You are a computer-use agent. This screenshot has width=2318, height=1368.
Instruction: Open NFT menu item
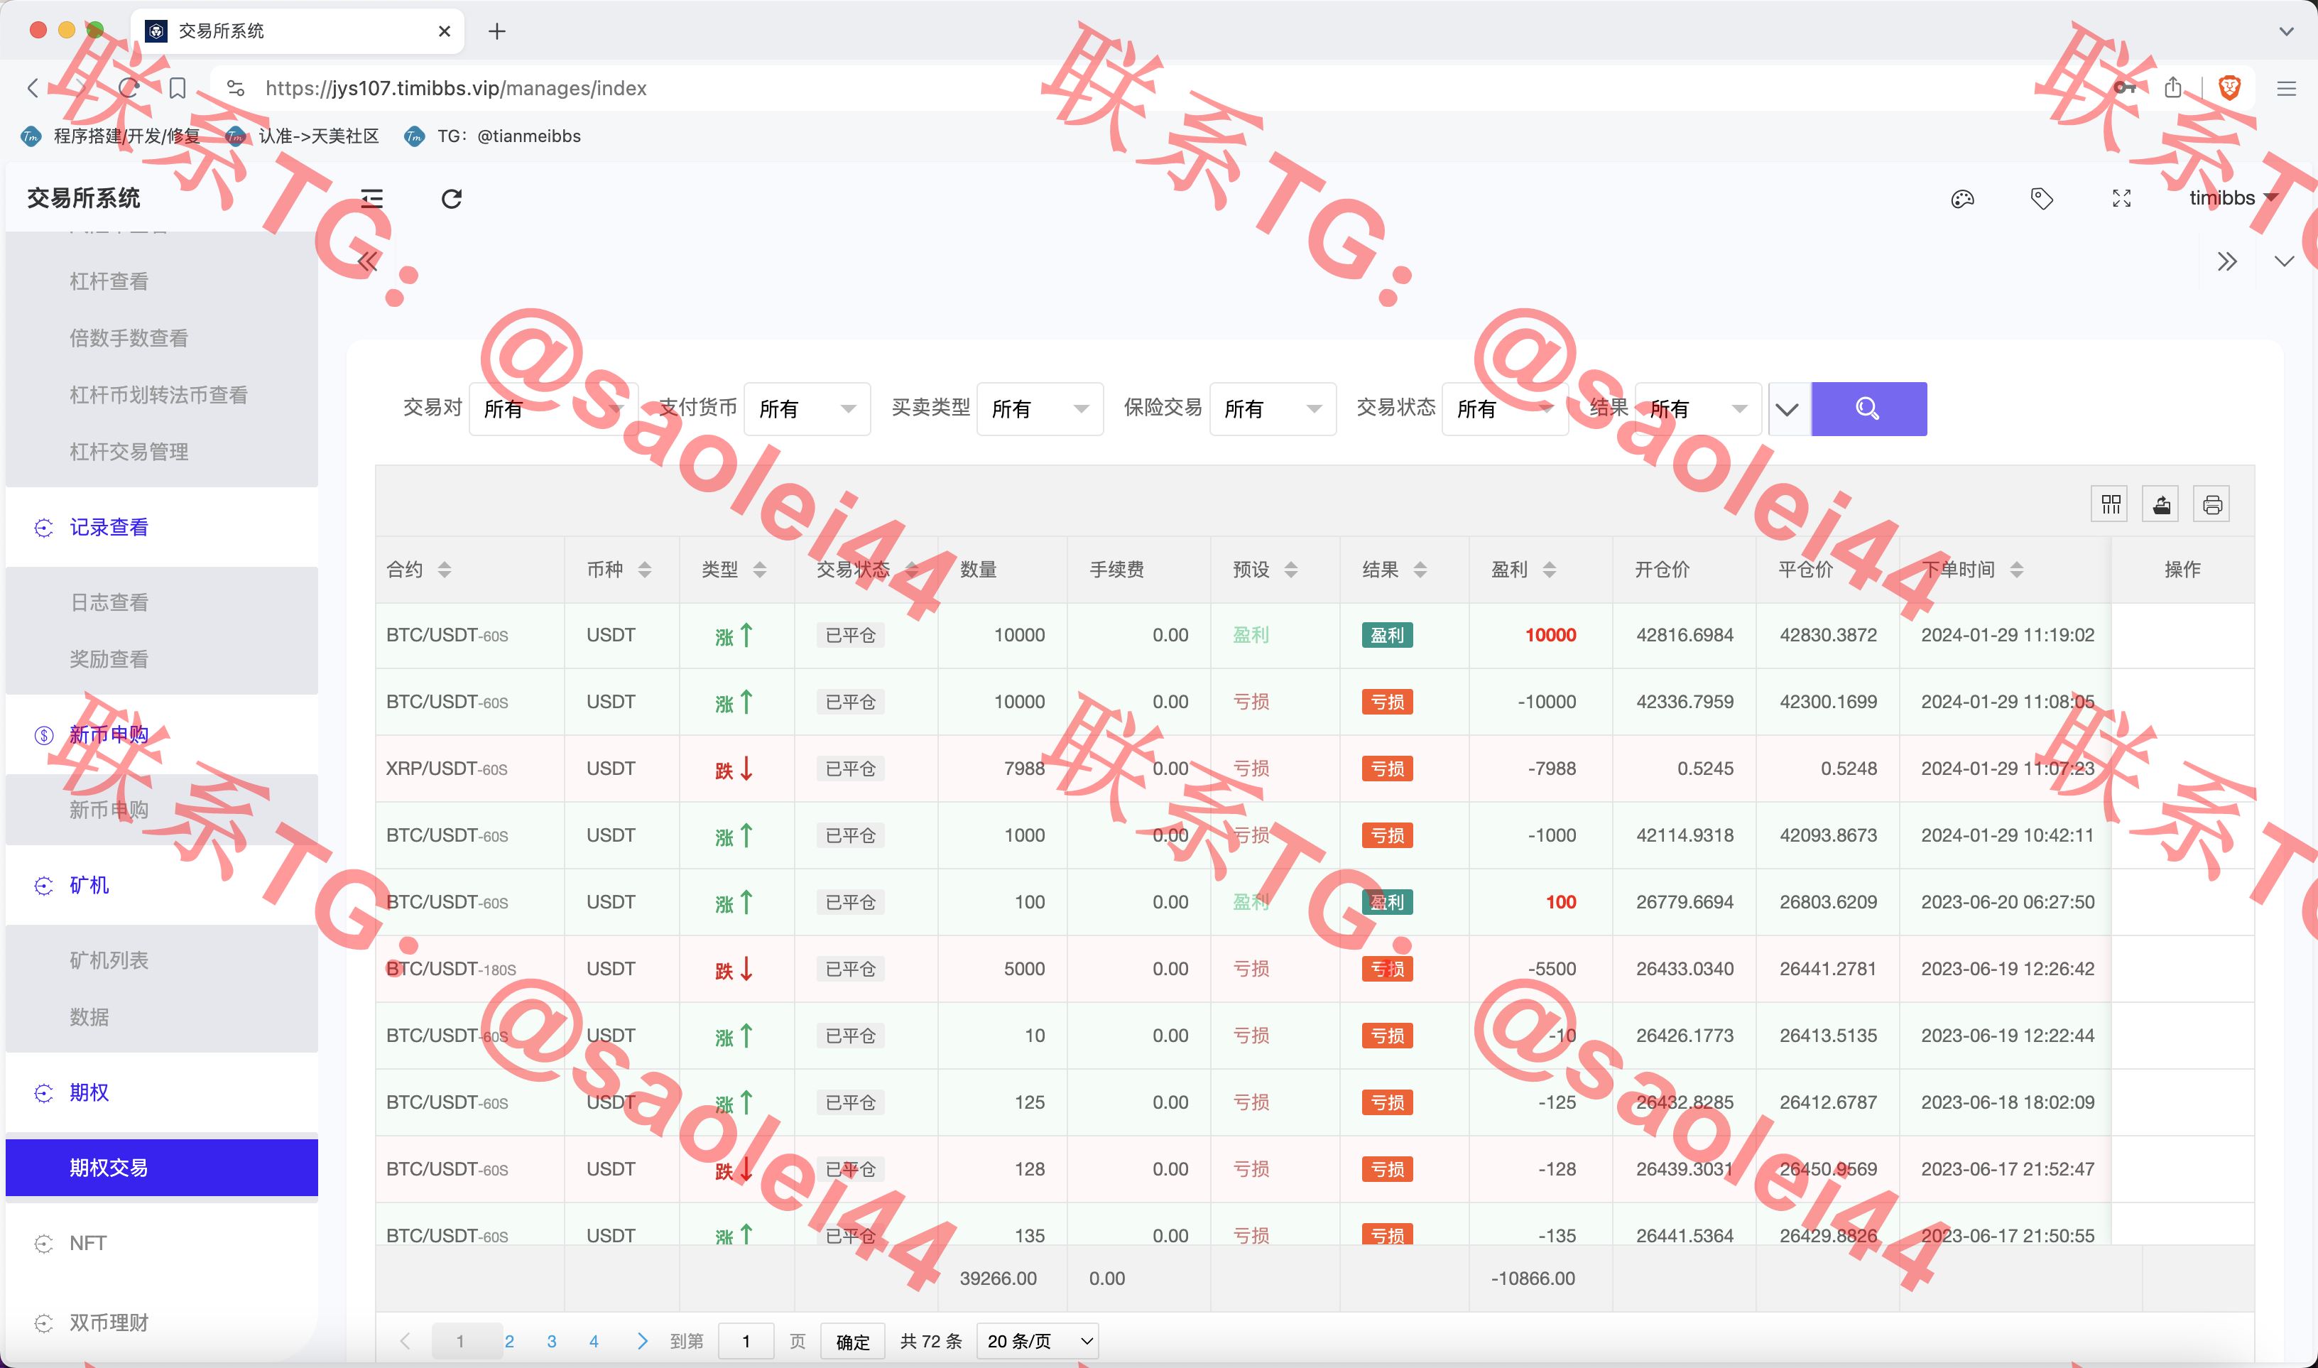[161, 1242]
